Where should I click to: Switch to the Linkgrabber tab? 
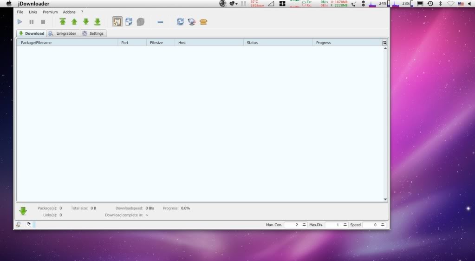click(x=63, y=33)
